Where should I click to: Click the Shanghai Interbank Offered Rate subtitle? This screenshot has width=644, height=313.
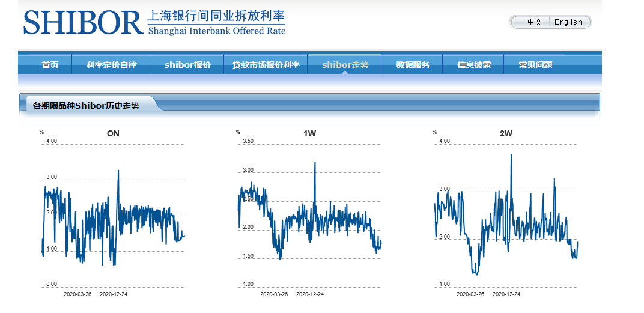pyautogui.click(x=216, y=31)
